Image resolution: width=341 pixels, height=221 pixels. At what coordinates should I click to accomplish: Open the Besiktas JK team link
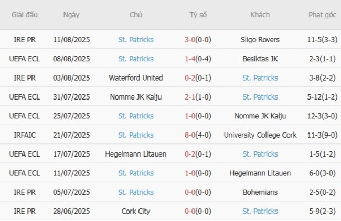[x=260, y=59]
